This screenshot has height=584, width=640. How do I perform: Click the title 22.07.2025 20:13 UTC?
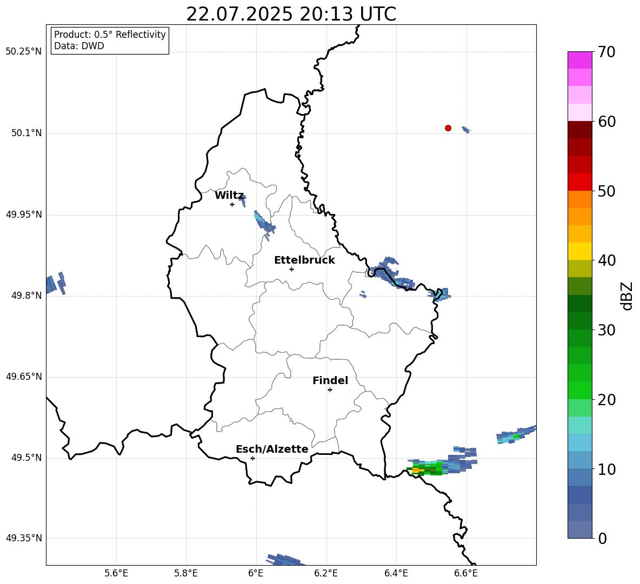(291, 14)
